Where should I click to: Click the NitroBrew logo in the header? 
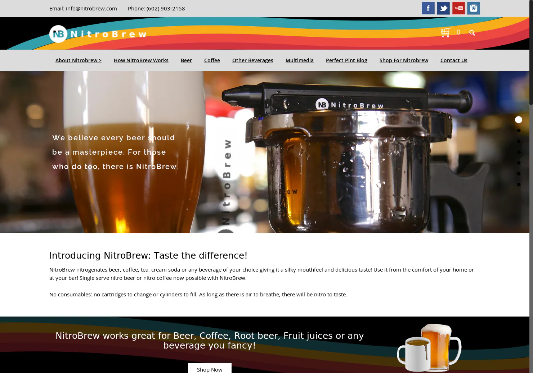(98, 34)
